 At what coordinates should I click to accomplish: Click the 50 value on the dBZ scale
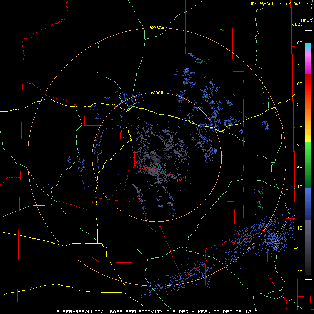pos(300,105)
